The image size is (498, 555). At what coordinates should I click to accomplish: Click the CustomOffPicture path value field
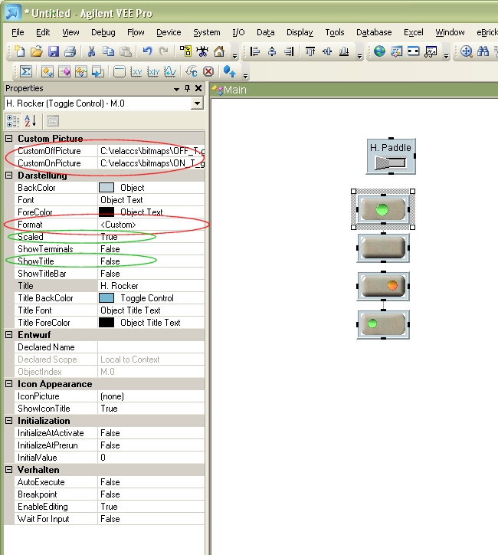[x=152, y=151]
